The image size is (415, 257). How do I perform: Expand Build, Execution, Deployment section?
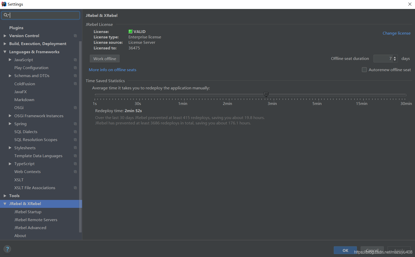[x=5, y=44]
